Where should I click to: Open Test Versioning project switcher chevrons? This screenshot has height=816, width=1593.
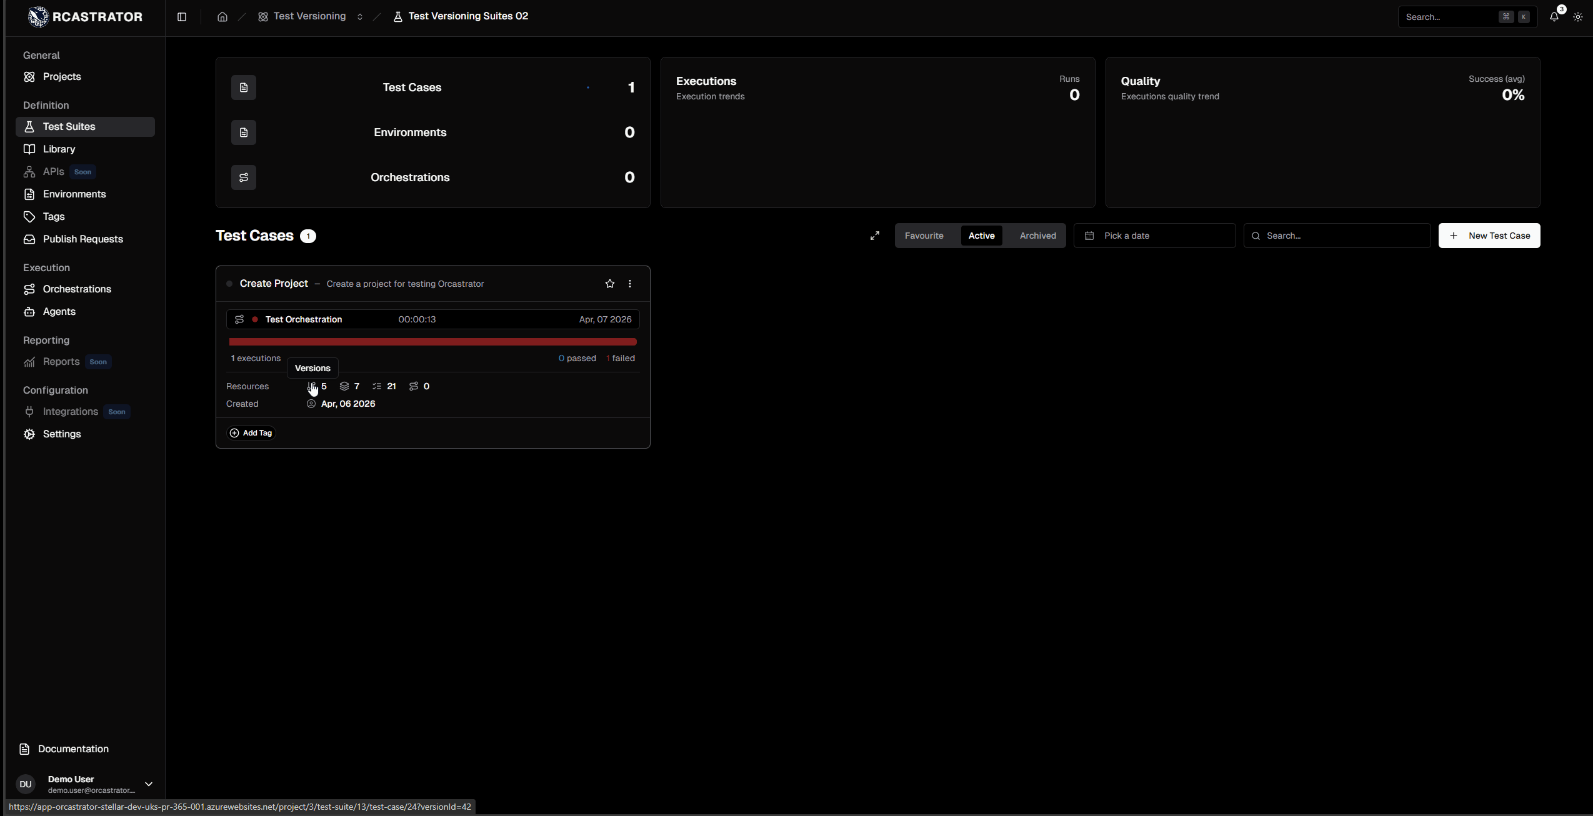click(360, 17)
